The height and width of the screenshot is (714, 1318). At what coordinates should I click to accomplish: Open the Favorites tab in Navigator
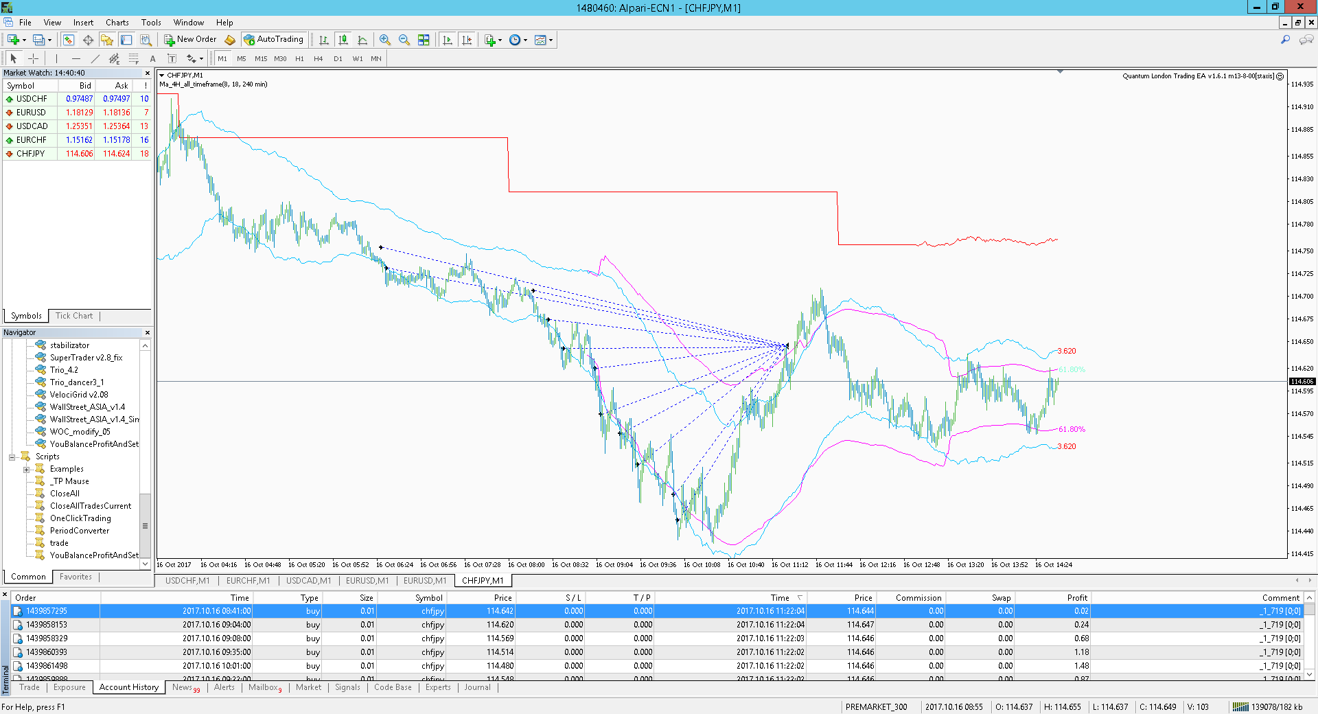pos(76,577)
